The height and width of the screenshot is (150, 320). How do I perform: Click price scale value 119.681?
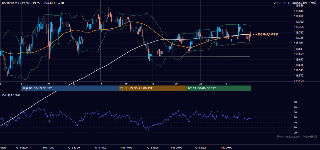(299, 49)
